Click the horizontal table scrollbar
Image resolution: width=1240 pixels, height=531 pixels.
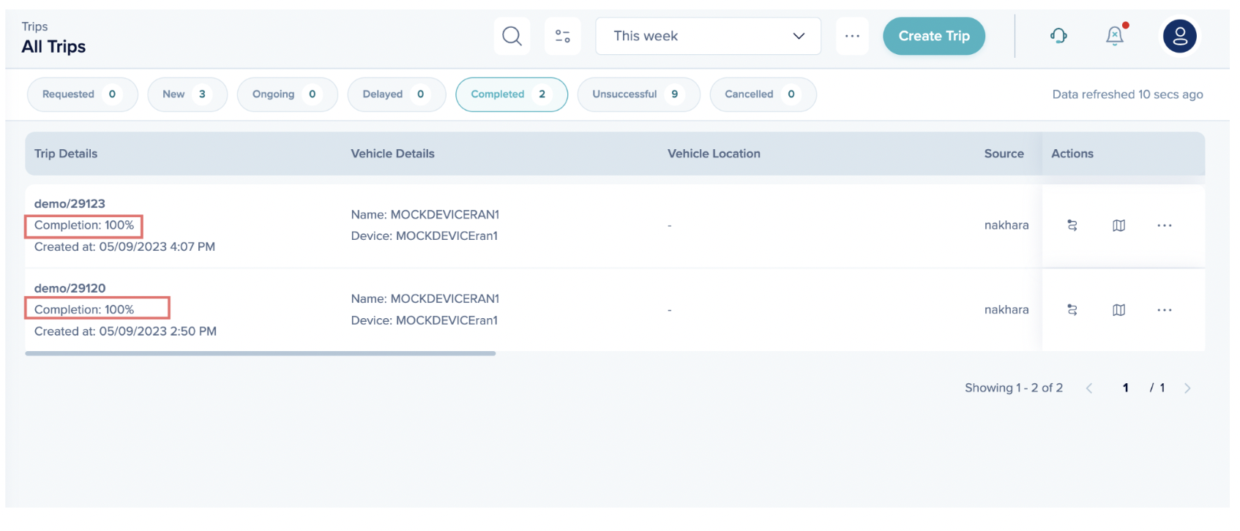point(260,353)
